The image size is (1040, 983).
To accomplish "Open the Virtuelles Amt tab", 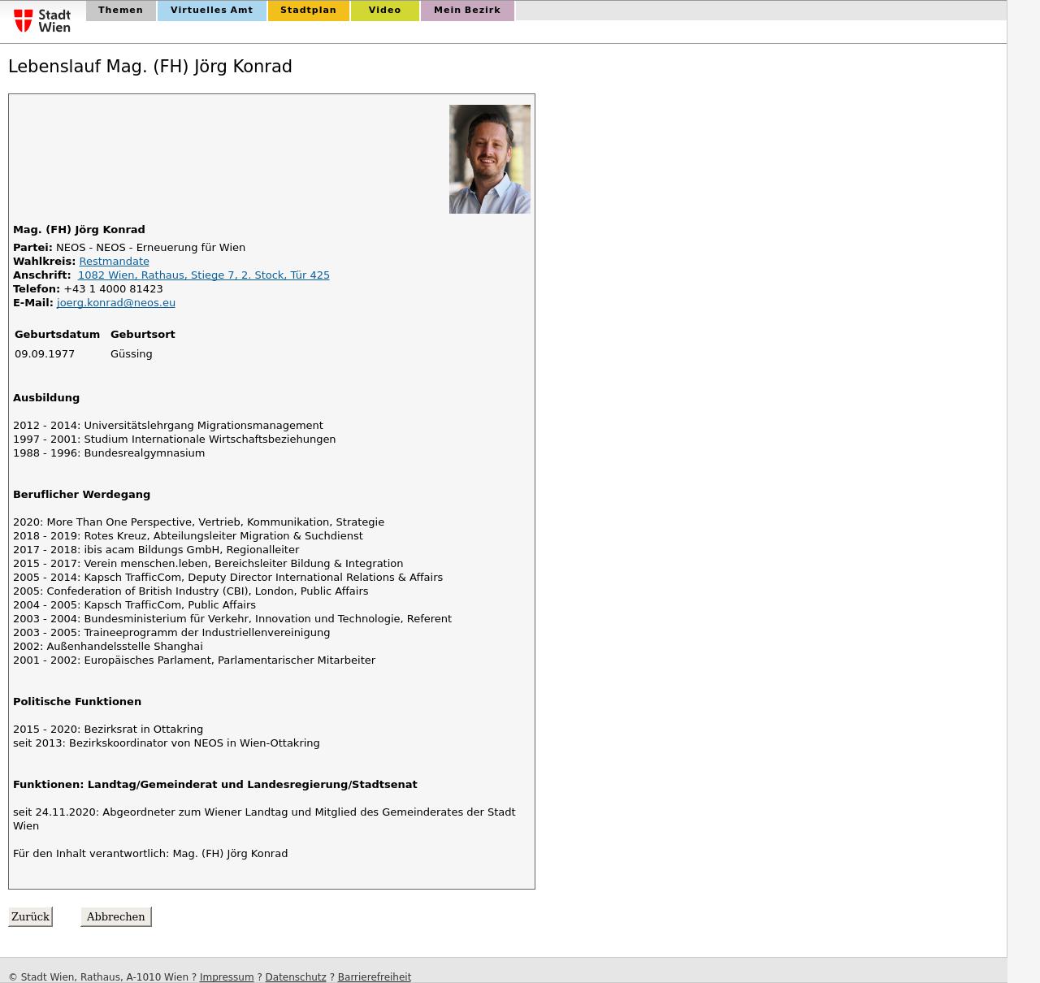I will click(211, 11).
